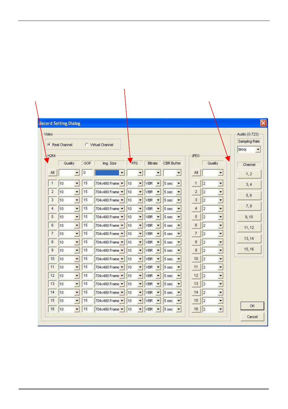Image resolution: width=288 pixels, height=409 pixels.
Task: Confirm settings with the OK button
Action: tap(252, 306)
